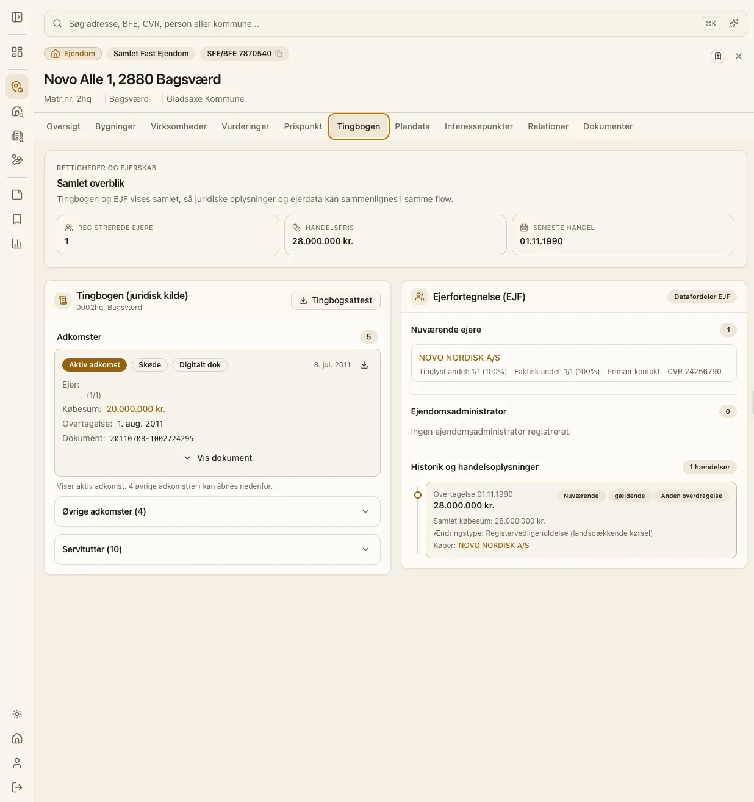The width and height of the screenshot is (754, 802).
Task: Toggle the sidebar panel icon
Action: (x=17, y=17)
